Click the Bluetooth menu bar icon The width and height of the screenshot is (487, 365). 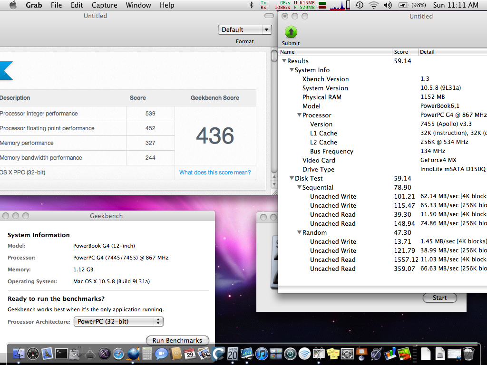click(x=252, y=5)
